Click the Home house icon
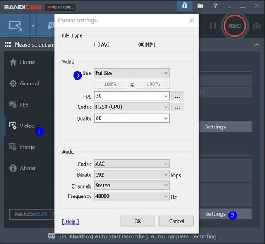The image size is (265, 244). 13,62
